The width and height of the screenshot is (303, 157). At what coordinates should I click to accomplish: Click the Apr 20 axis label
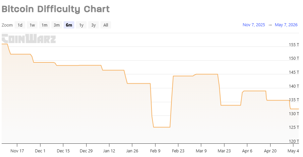270,151
